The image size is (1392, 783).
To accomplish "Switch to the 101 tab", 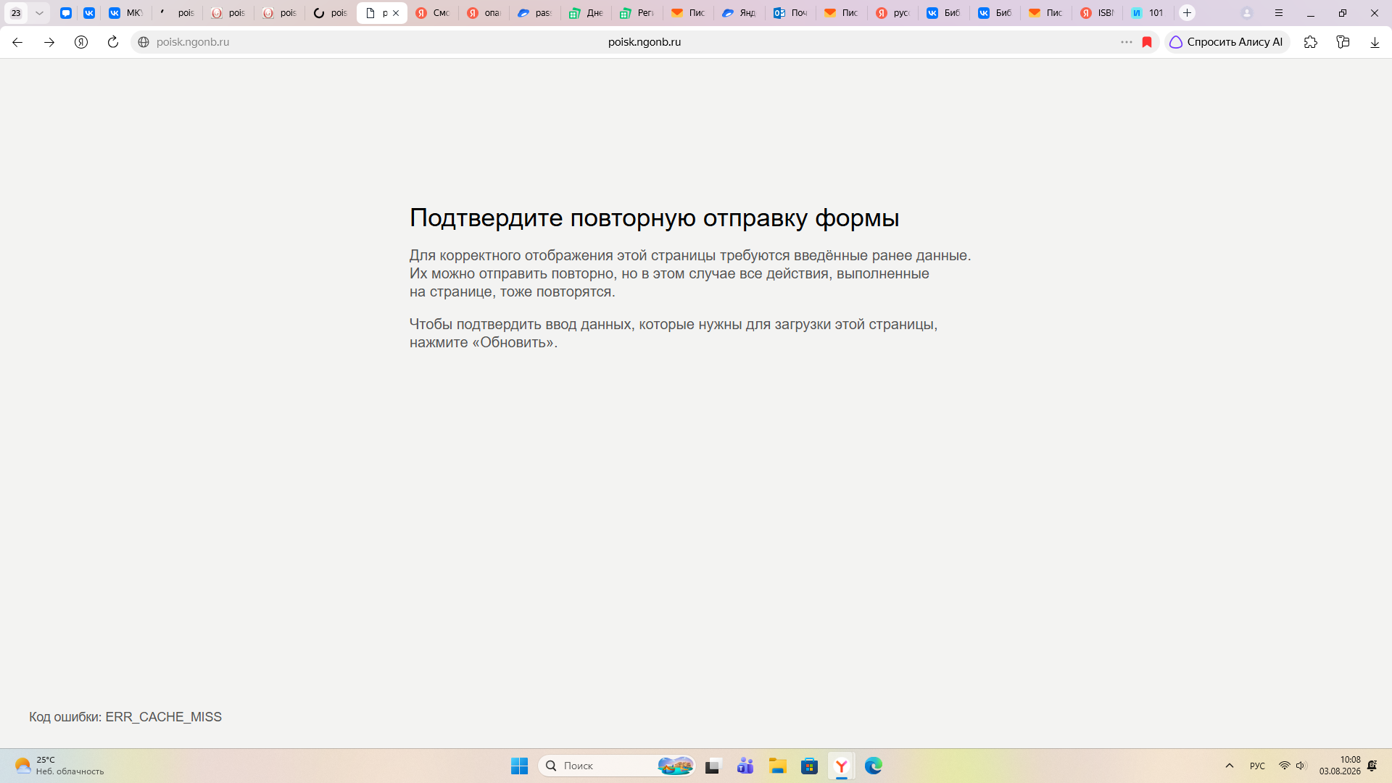I will tap(1148, 13).
